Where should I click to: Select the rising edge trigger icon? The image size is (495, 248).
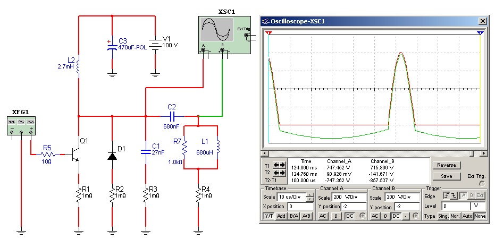(446, 196)
